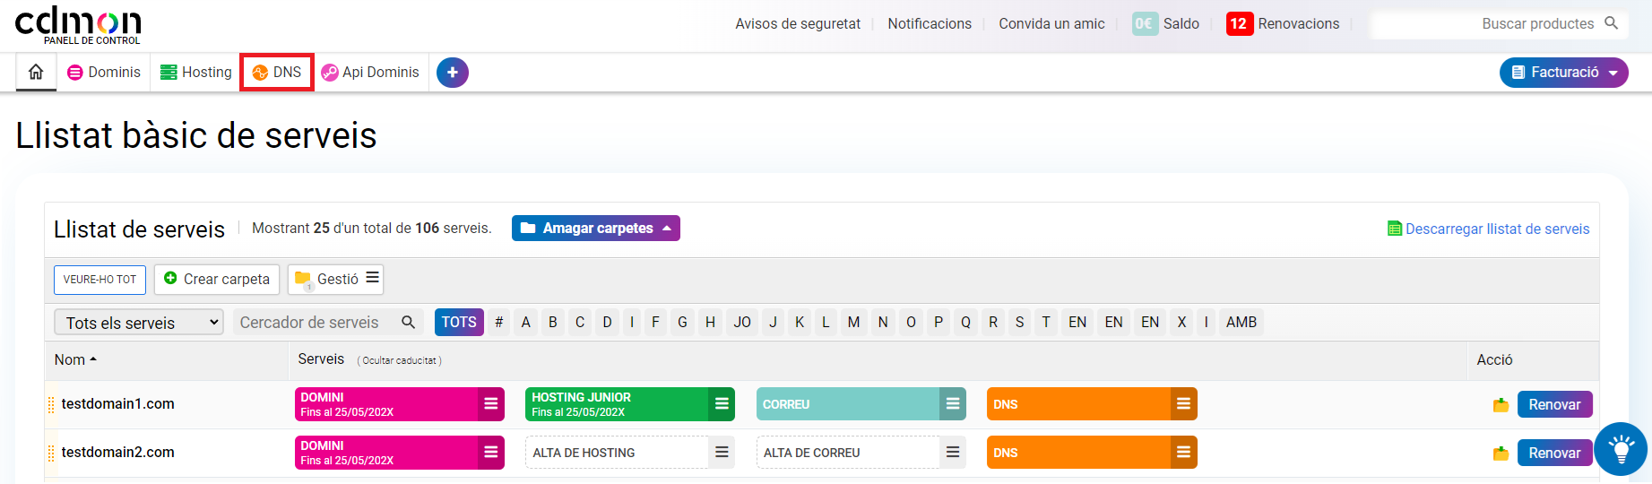Open the Dominis tab
Screen dimensions: 1652x484
coord(105,72)
